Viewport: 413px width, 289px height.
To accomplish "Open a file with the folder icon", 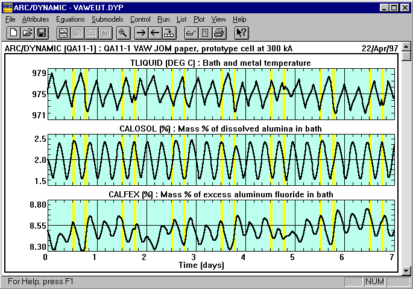I will (28, 33).
